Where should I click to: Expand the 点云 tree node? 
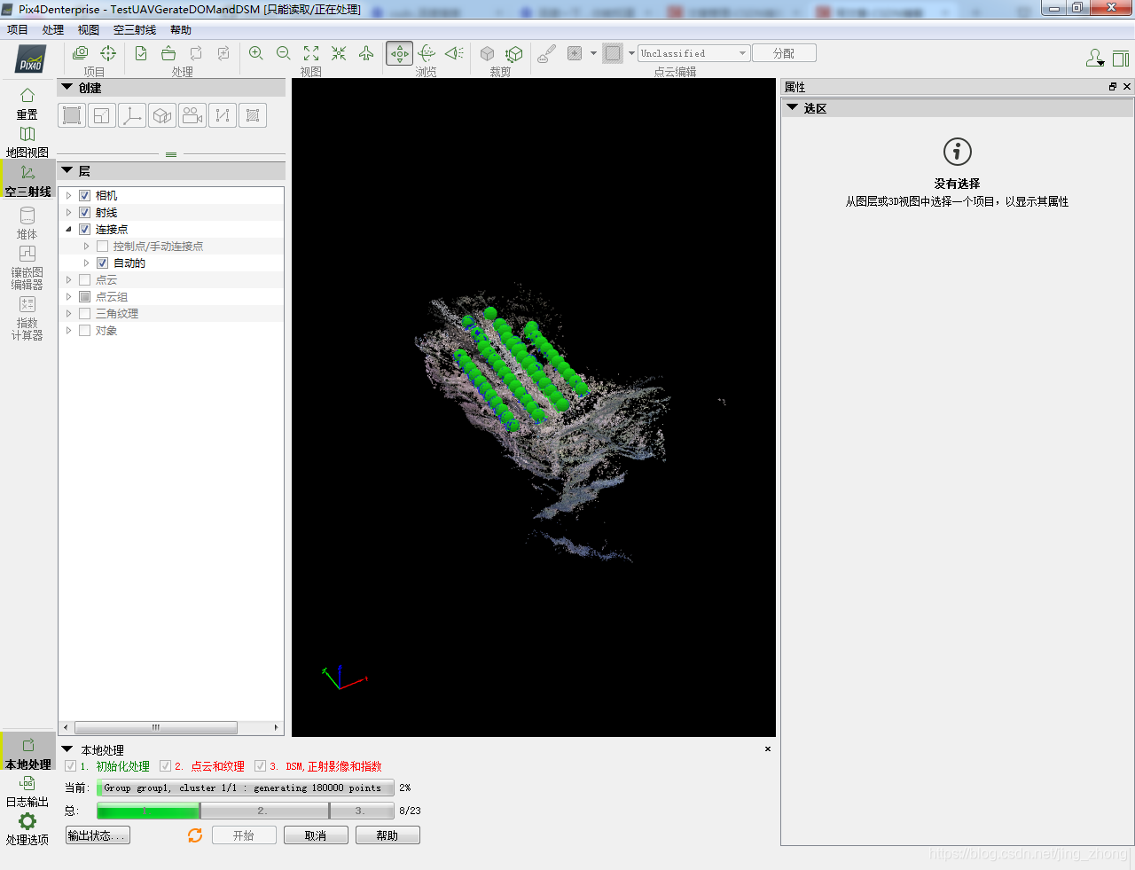point(69,280)
